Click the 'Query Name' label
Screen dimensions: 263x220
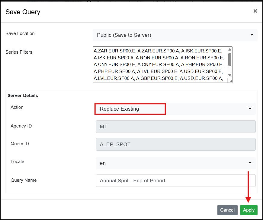[x=24, y=180]
